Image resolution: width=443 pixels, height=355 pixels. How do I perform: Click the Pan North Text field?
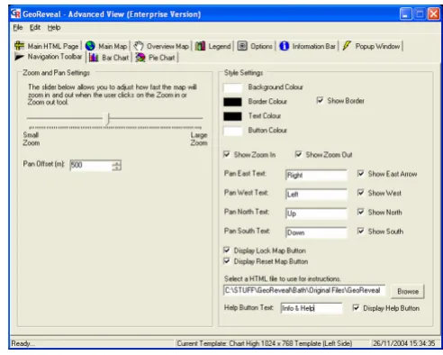(316, 214)
